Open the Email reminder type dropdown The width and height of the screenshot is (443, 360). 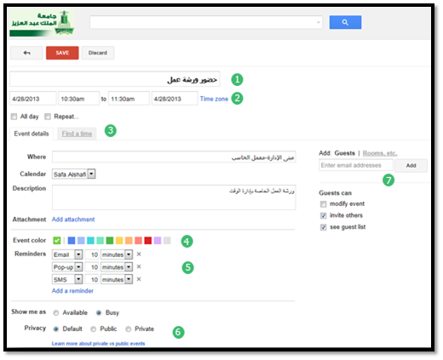78,254
